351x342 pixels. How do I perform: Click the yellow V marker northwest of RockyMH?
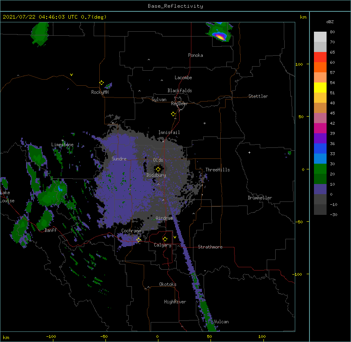click(x=71, y=75)
